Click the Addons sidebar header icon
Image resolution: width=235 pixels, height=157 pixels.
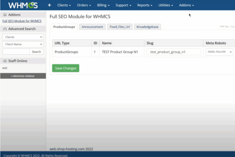(x=5, y=14)
